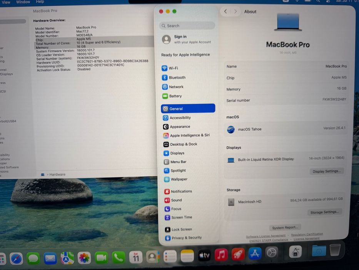Open the Downloads folder in the Dock
This screenshot has height=270, width=359.
319,251
